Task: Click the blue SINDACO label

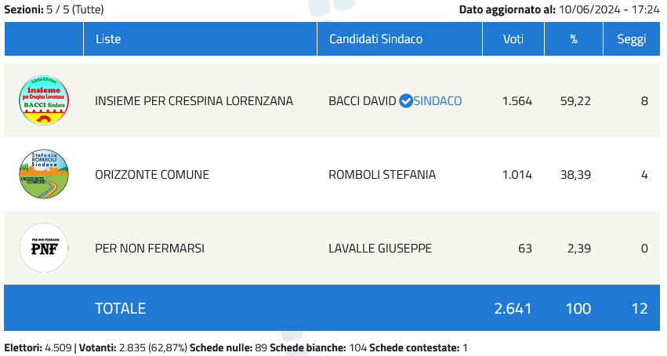Action: [437, 101]
